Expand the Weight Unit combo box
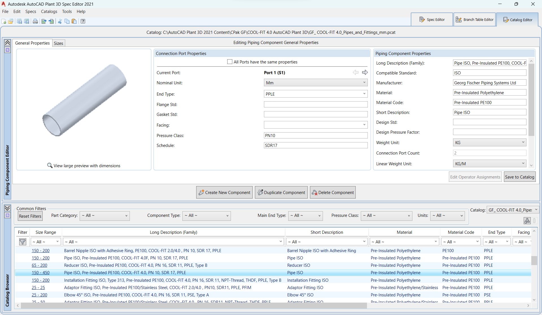This screenshot has height=315, width=542. [489, 143]
